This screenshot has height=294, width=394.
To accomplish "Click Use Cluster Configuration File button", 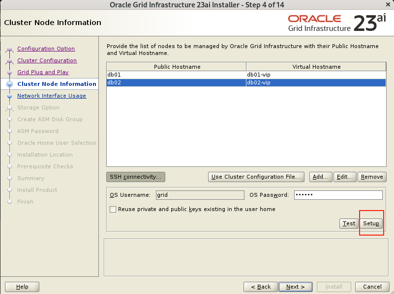I will (x=256, y=177).
